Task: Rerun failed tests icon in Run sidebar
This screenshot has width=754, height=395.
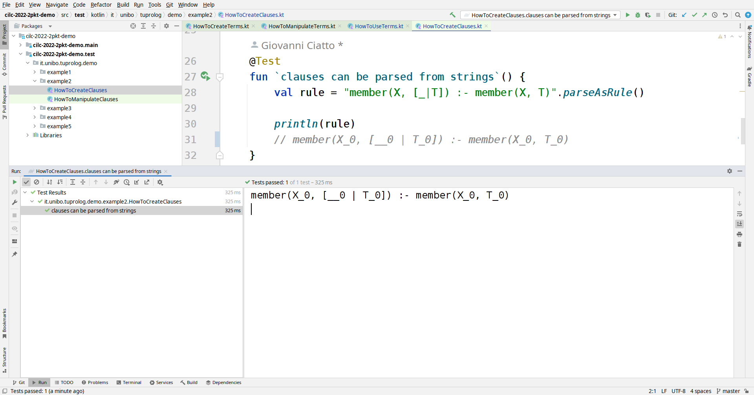Action: [x=15, y=192]
